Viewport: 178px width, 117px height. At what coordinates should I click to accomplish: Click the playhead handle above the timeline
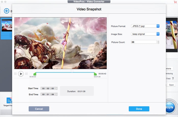point(72,71)
